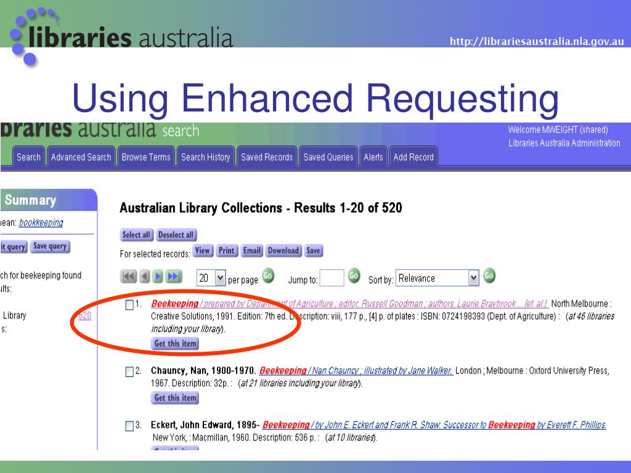Image resolution: width=631 pixels, height=473 pixels.
Task: Click the bookkeeping suggestion link
Action: click(x=41, y=223)
